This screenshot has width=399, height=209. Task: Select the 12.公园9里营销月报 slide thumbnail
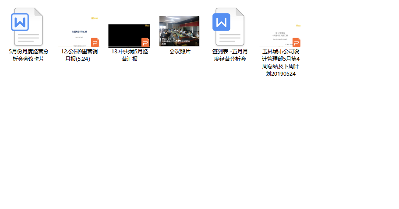79,31
